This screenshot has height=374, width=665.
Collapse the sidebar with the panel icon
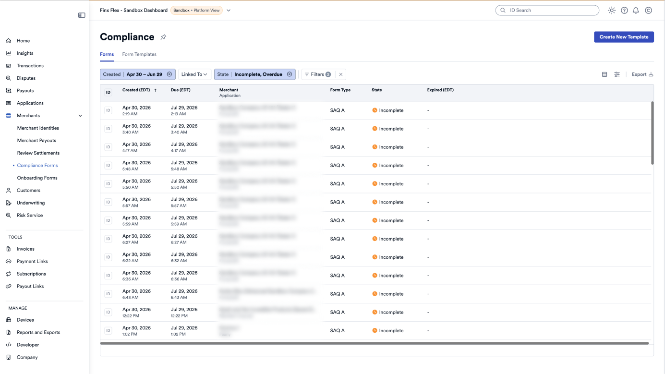pyautogui.click(x=82, y=15)
